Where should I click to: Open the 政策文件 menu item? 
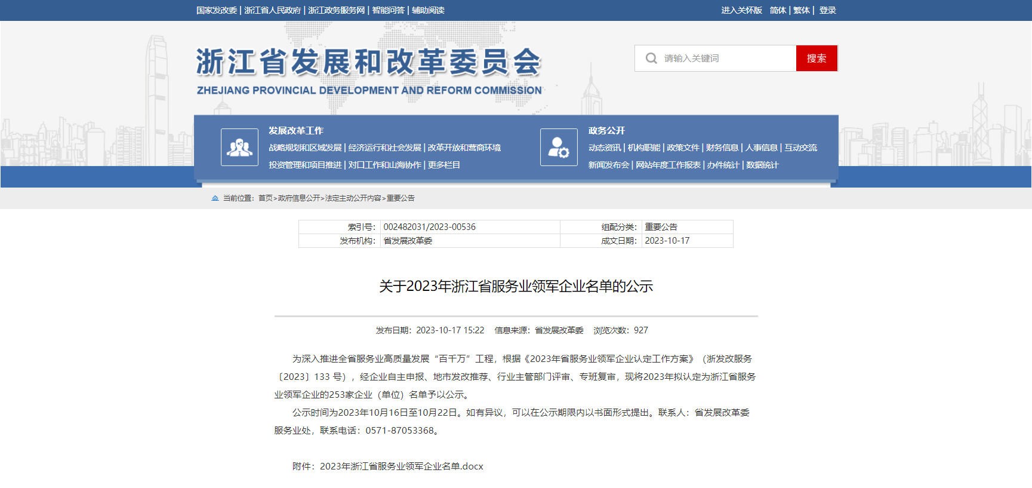click(683, 148)
